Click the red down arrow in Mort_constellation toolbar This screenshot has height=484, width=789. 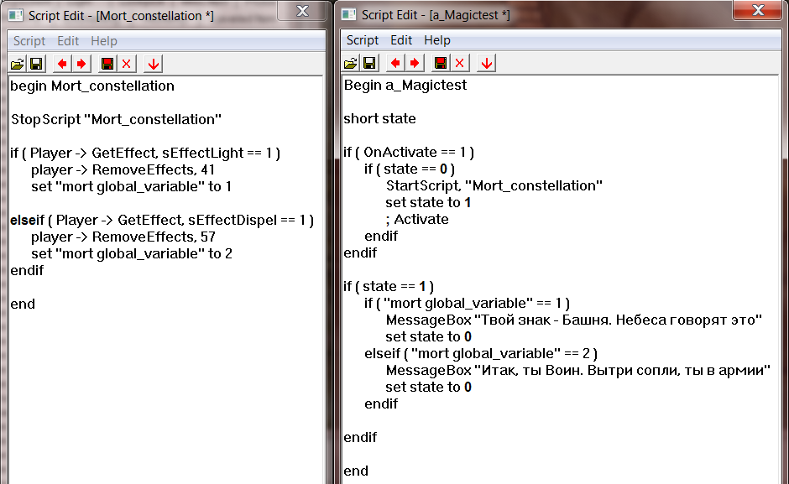point(154,64)
